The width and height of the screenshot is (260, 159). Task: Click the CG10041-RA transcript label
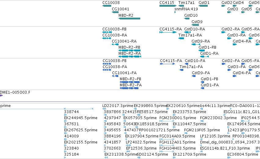124,41
